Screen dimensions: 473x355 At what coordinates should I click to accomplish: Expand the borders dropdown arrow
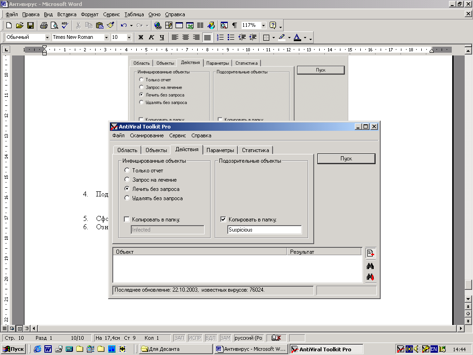click(273, 37)
